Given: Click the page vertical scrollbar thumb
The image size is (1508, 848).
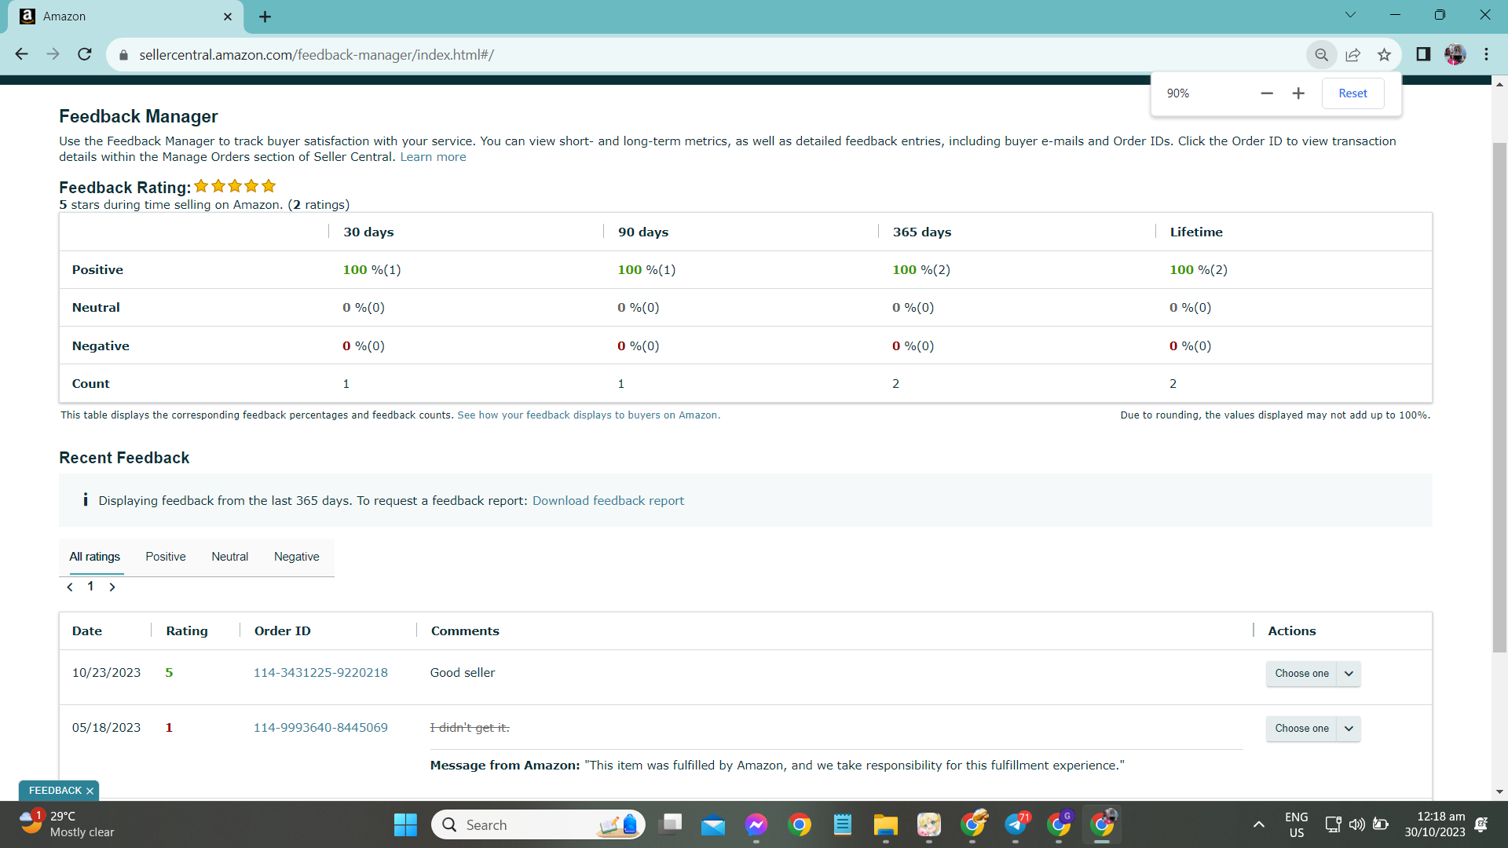Looking at the screenshot, I should coord(1499,397).
